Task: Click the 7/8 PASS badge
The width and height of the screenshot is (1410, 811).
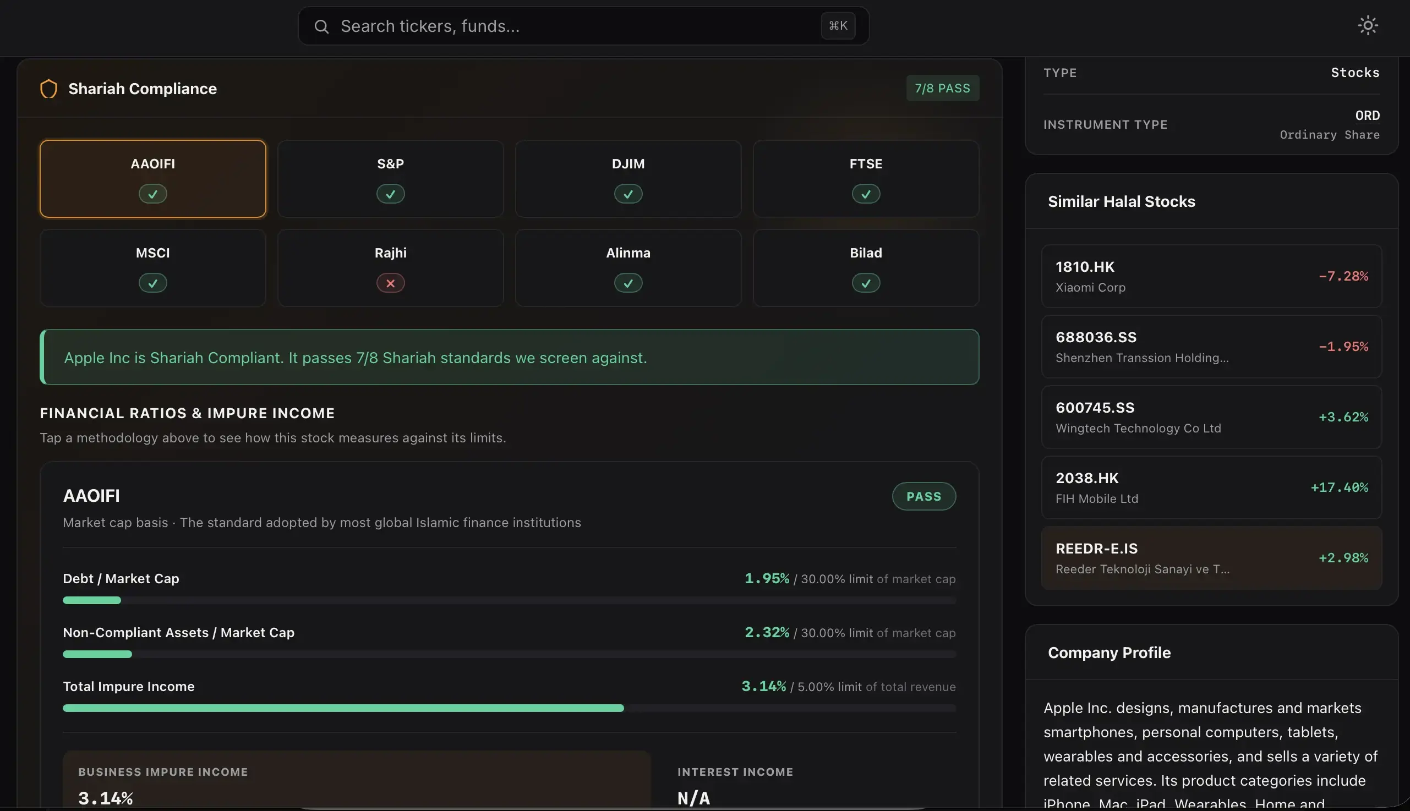Action: (x=943, y=88)
